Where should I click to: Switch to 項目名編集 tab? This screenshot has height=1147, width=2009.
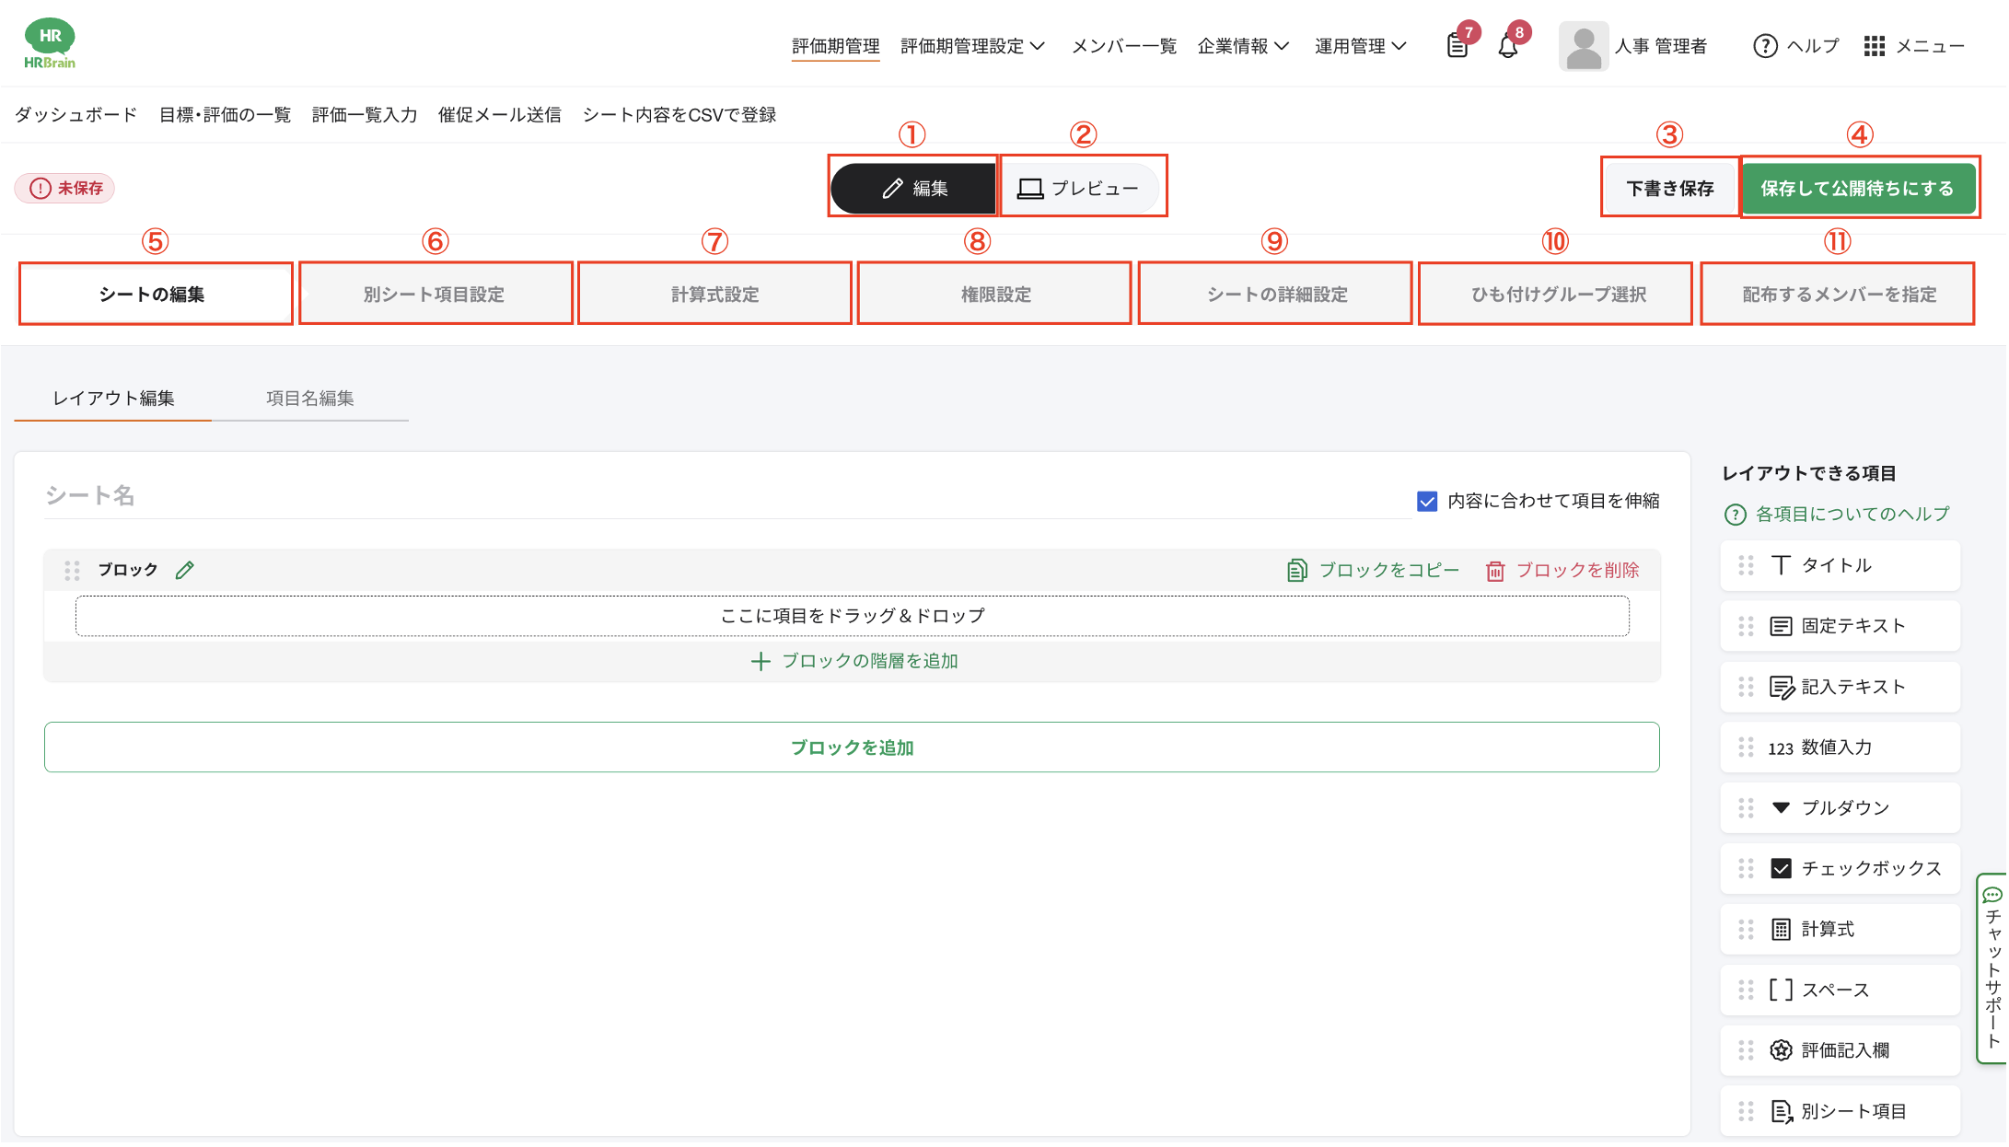309,399
